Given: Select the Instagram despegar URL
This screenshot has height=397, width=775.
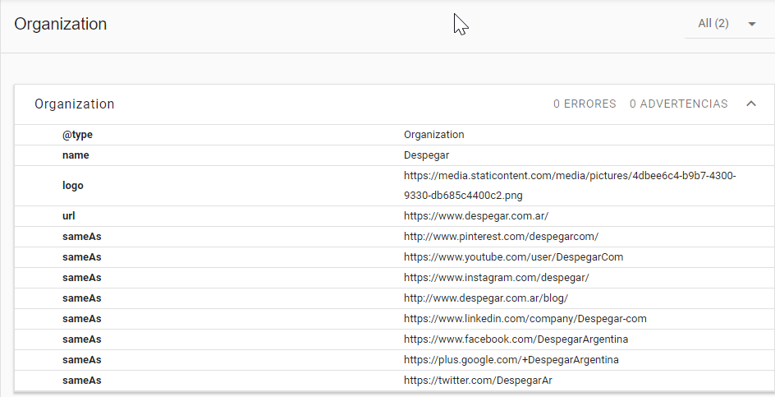Looking at the screenshot, I should pyautogui.click(x=496, y=278).
